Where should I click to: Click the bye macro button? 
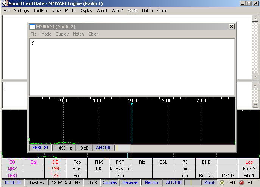click(x=185, y=168)
